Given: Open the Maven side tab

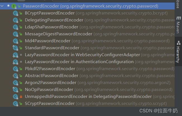Looking at the screenshot, I should (178, 25).
